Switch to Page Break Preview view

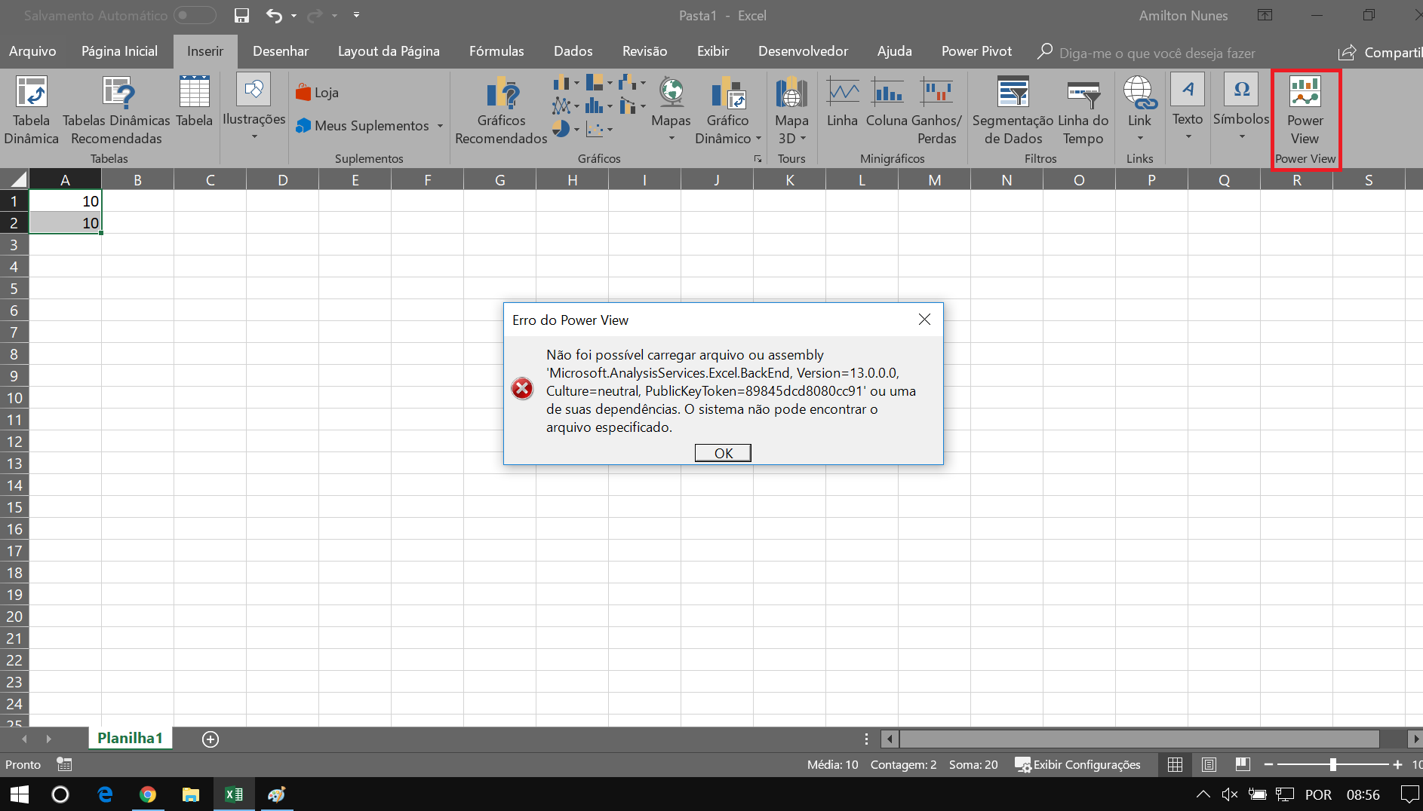coord(1243,764)
